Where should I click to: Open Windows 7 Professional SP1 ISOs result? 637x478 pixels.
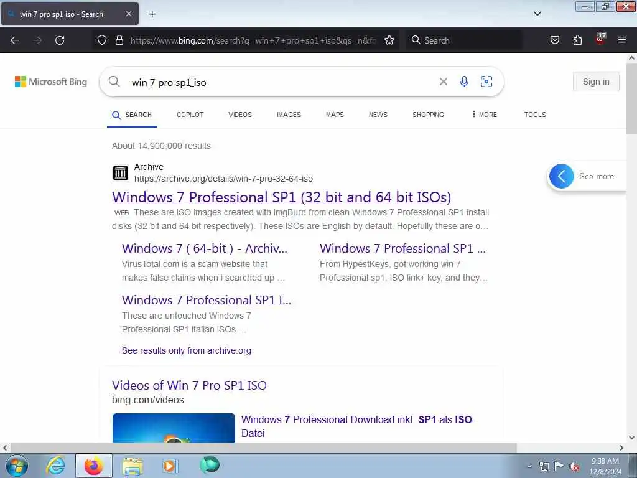point(282,197)
